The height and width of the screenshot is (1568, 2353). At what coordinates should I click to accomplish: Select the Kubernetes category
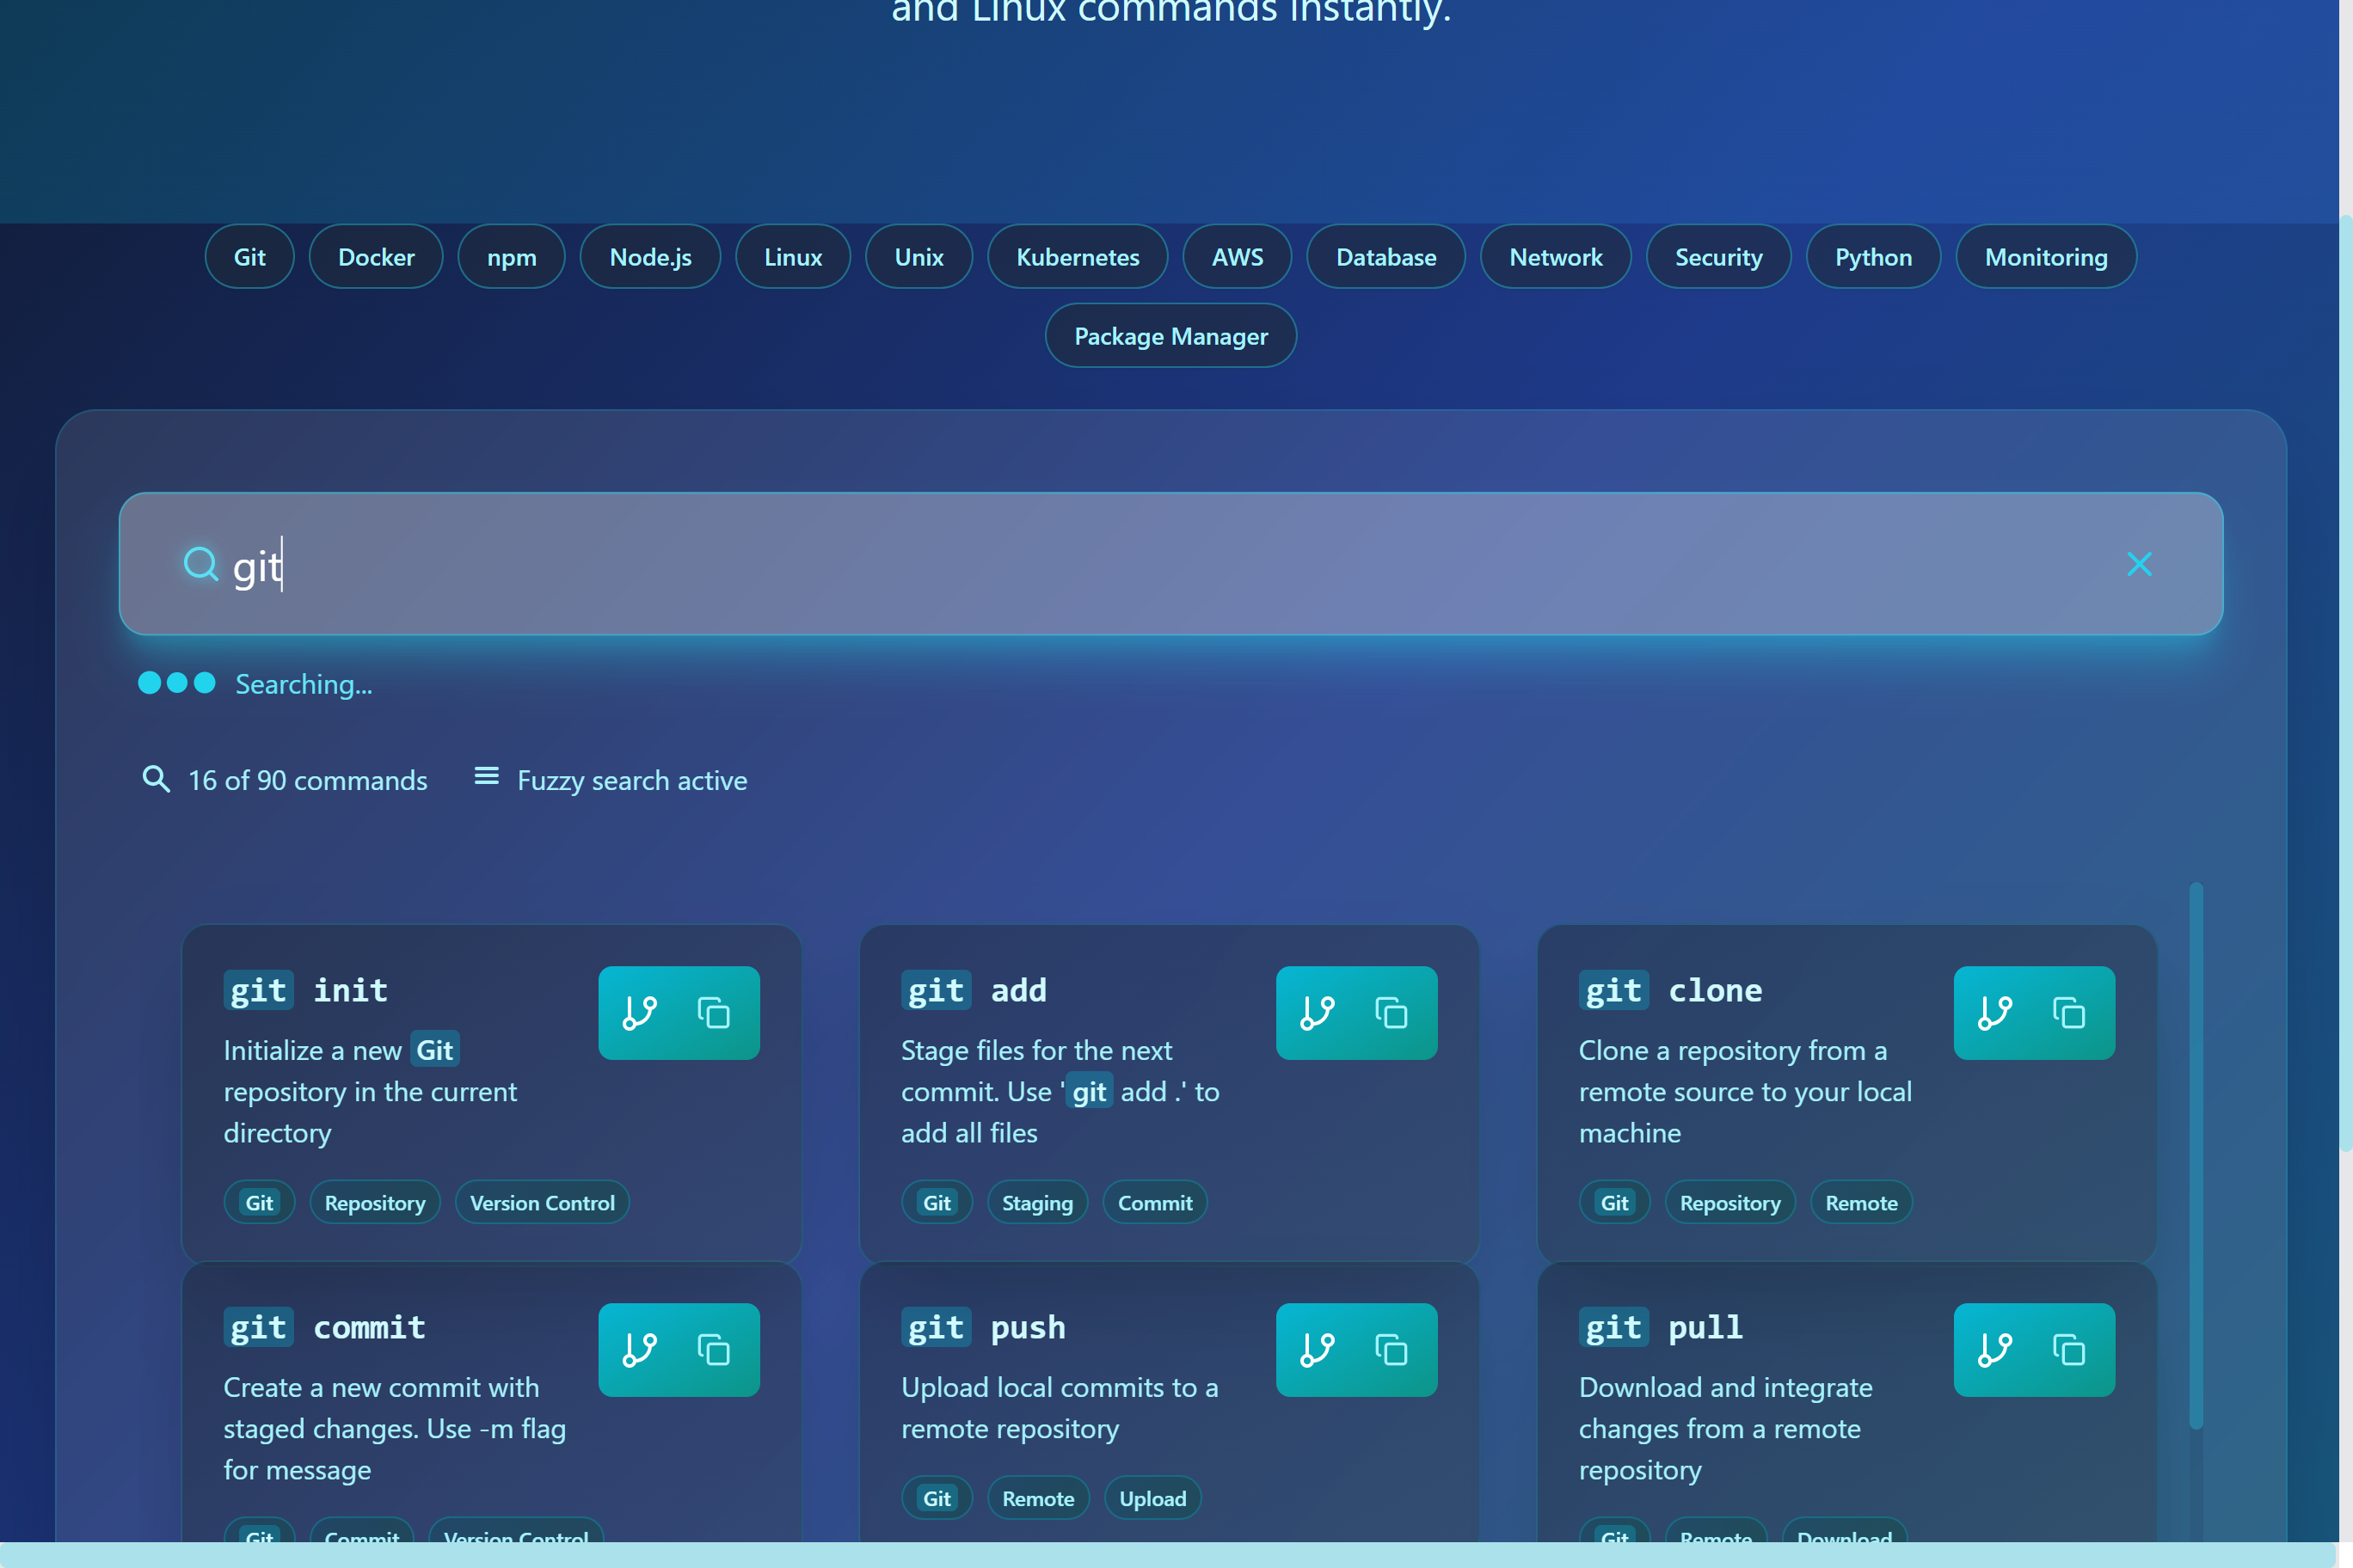[1077, 256]
